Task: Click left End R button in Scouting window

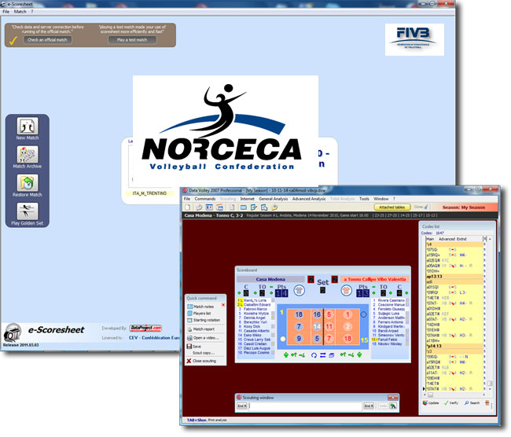Action: pos(242,406)
